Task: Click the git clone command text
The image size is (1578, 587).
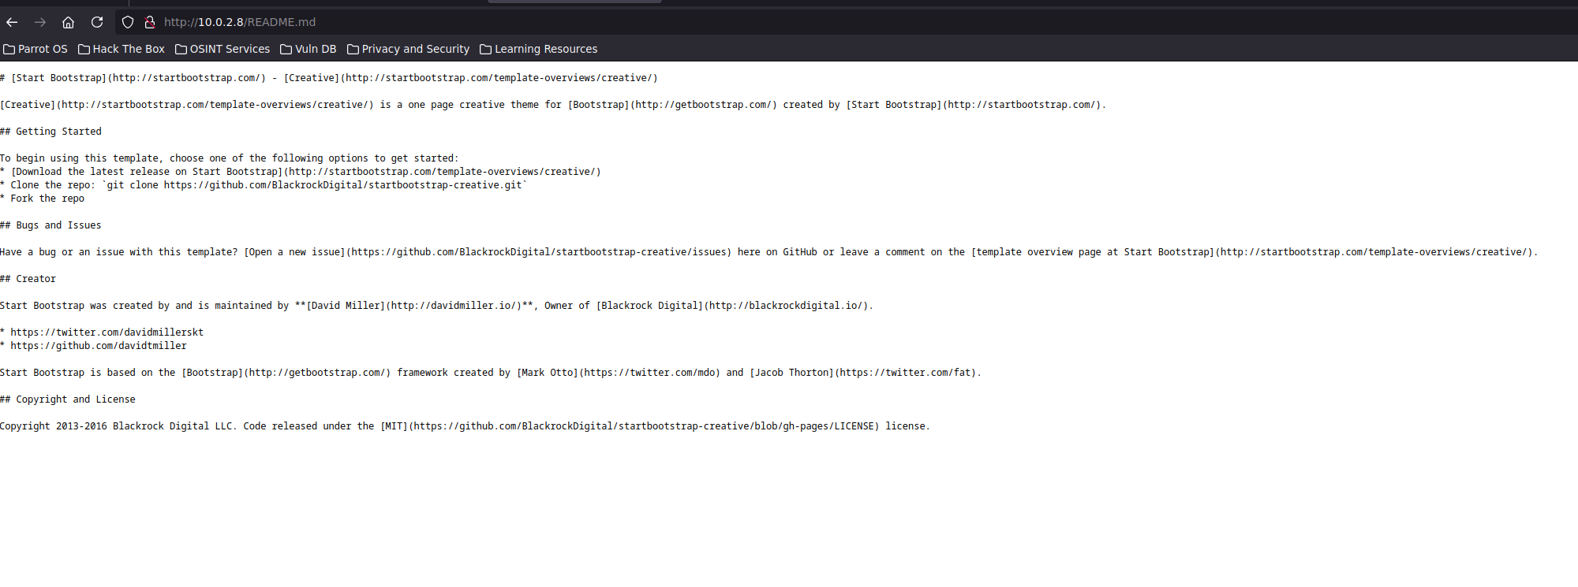Action: coord(314,185)
